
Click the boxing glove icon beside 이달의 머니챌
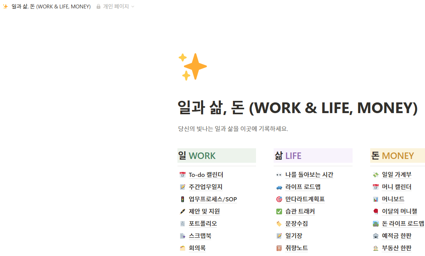376,211
